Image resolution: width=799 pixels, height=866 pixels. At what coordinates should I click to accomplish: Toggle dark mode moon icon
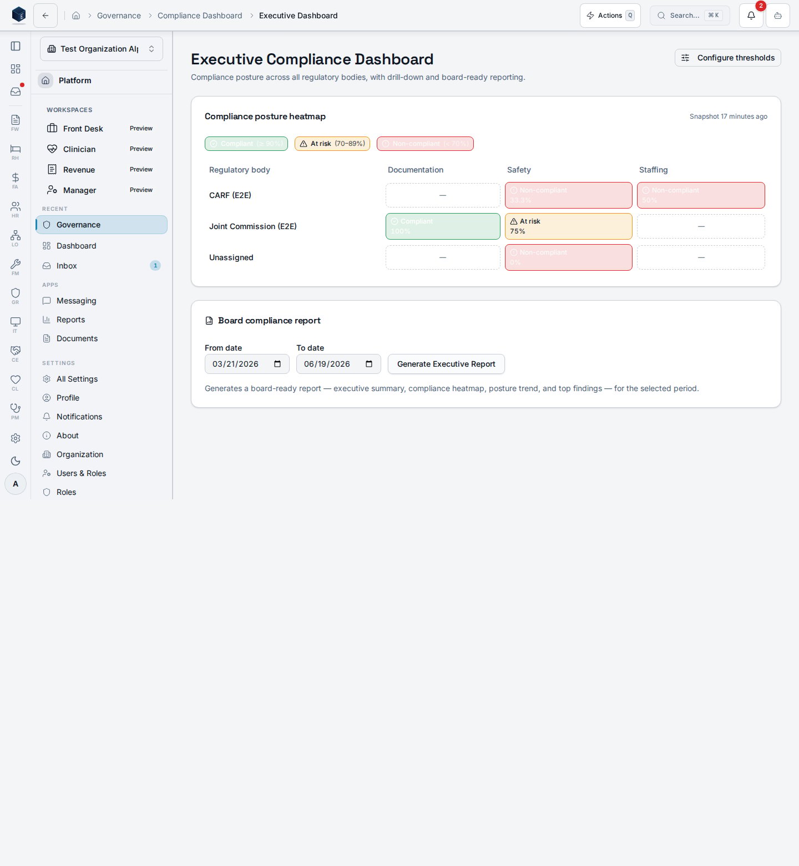pyautogui.click(x=16, y=461)
